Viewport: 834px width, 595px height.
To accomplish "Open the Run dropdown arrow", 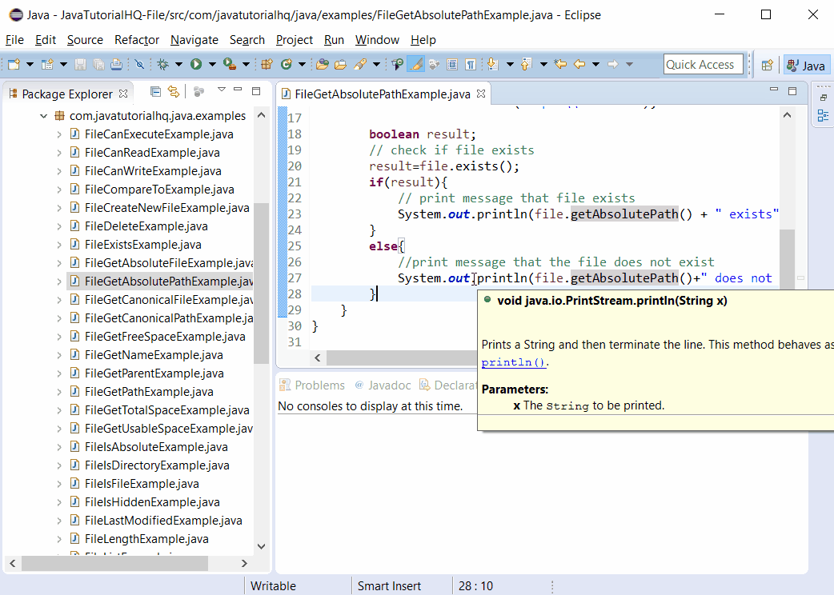I will tap(212, 64).
